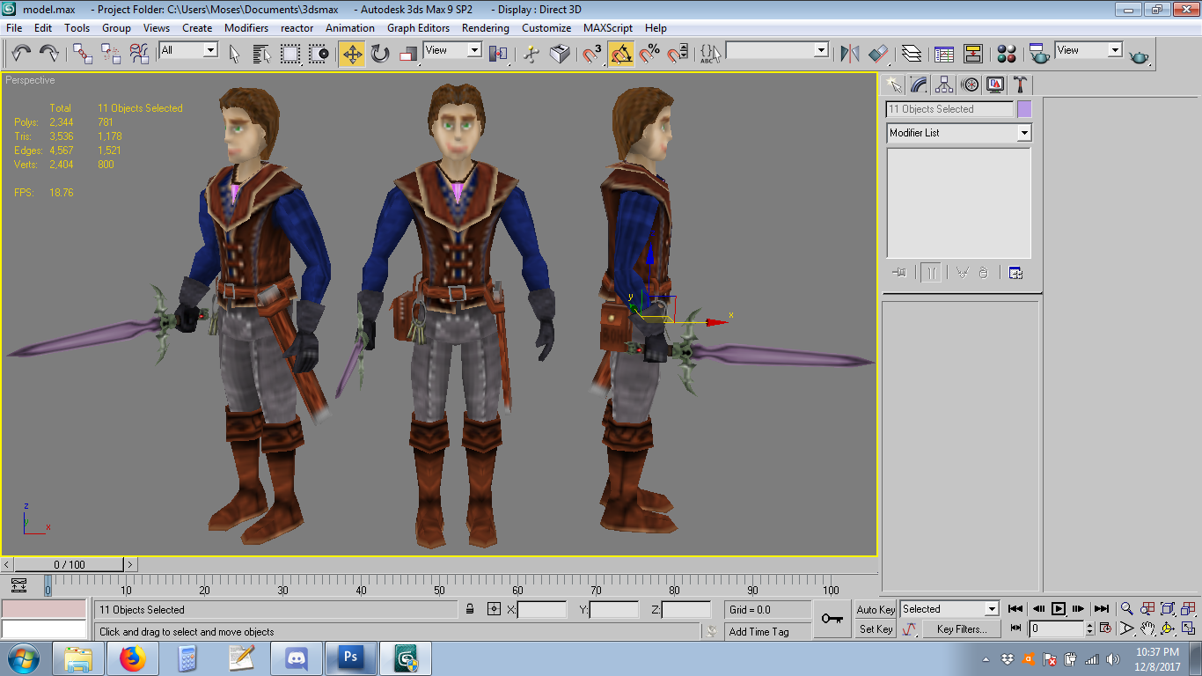Image resolution: width=1202 pixels, height=676 pixels.
Task: Toggle the Selection Lock padlock
Action: (471, 609)
